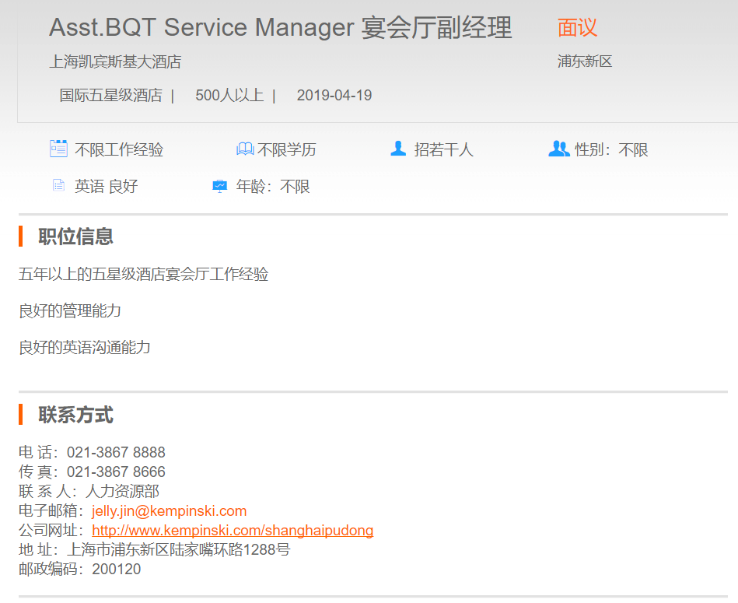Click the single person recruitment icon

pos(398,149)
